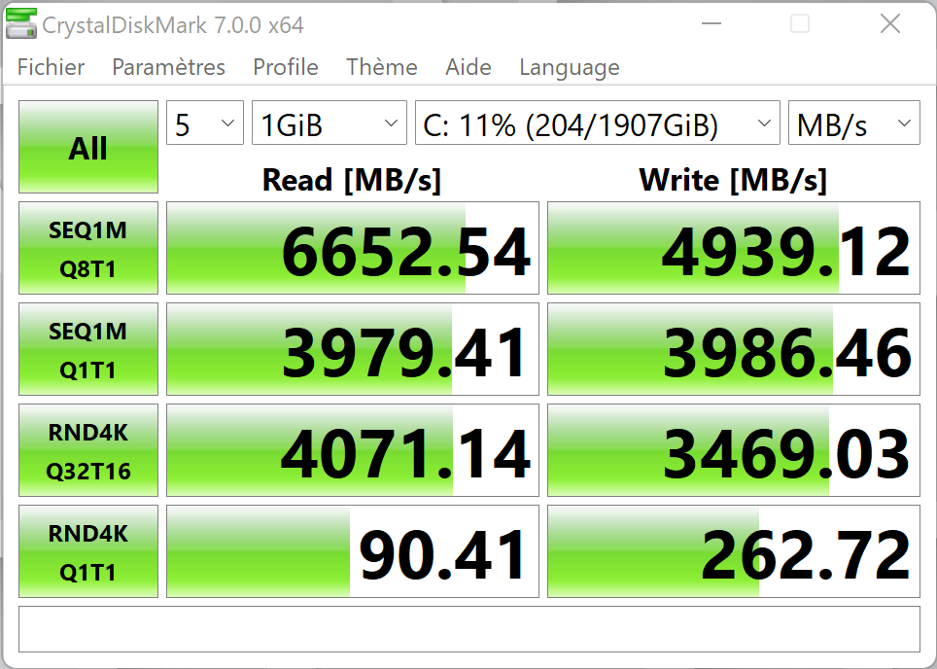This screenshot has width=937, height=669.
Task: Click the RND4K Q32T16 read result 4071.14
Action: (353, 450)
